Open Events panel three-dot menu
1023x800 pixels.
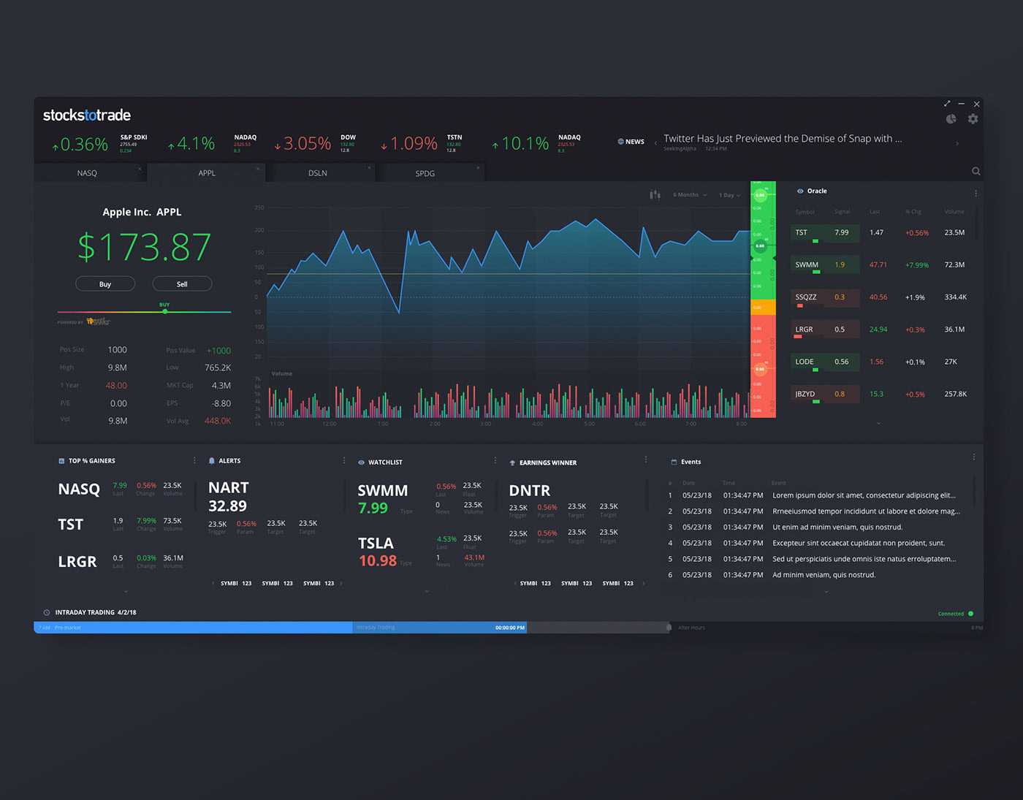[x=973, y=457]
